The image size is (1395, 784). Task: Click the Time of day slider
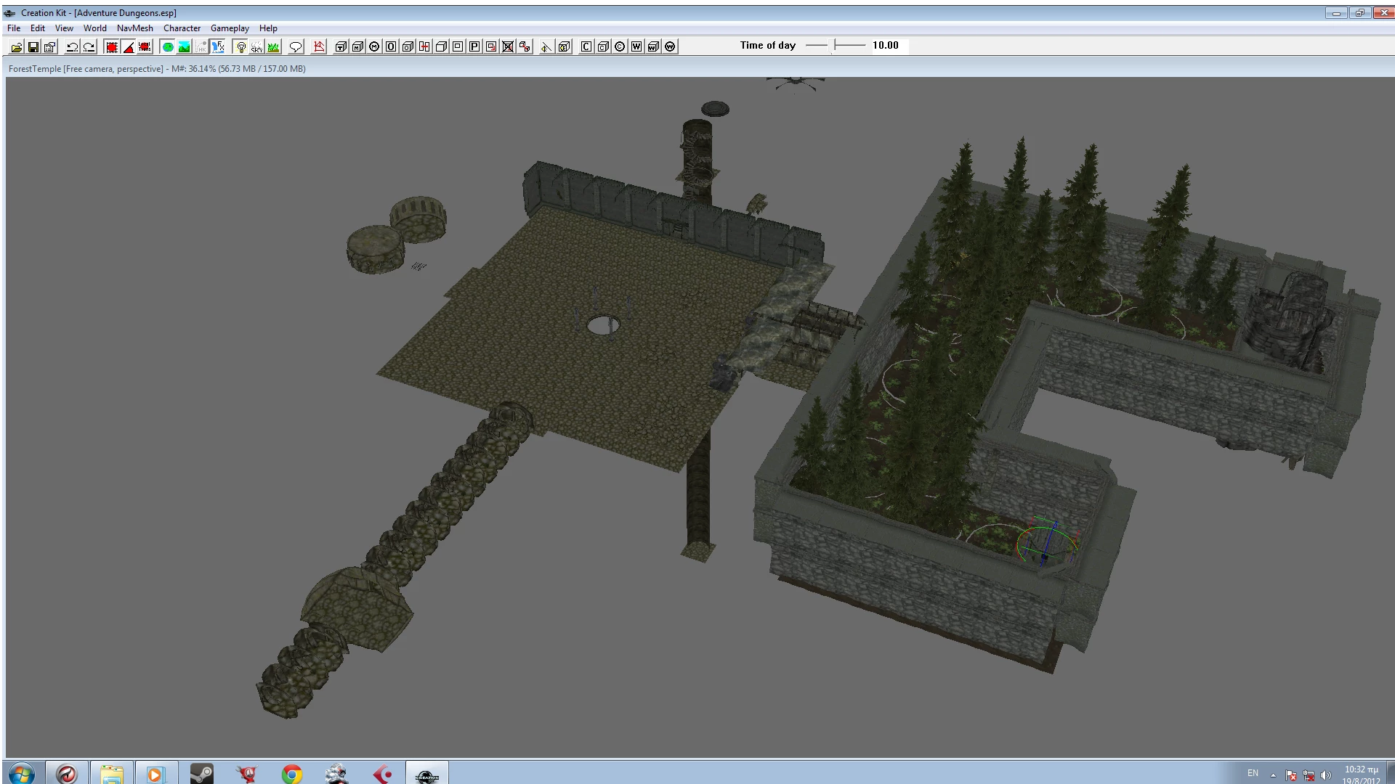(x=836, y=45)
